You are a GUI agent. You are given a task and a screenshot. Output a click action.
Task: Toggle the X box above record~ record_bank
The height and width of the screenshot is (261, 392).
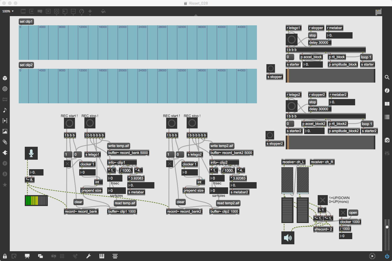[x=67, y=164]
